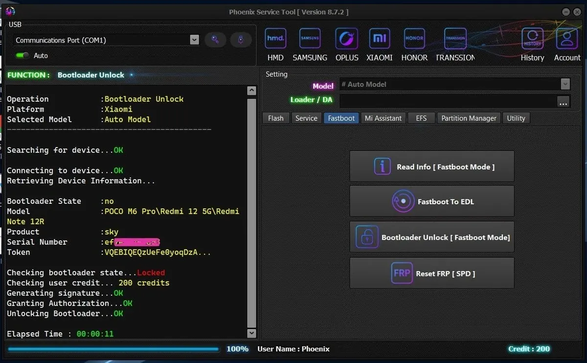This screenshot has height=363, width=587.
Task: Click the token value 'VQEBIQEQzUeFe0yoqDzA...'
Action: tap(158, 252)
